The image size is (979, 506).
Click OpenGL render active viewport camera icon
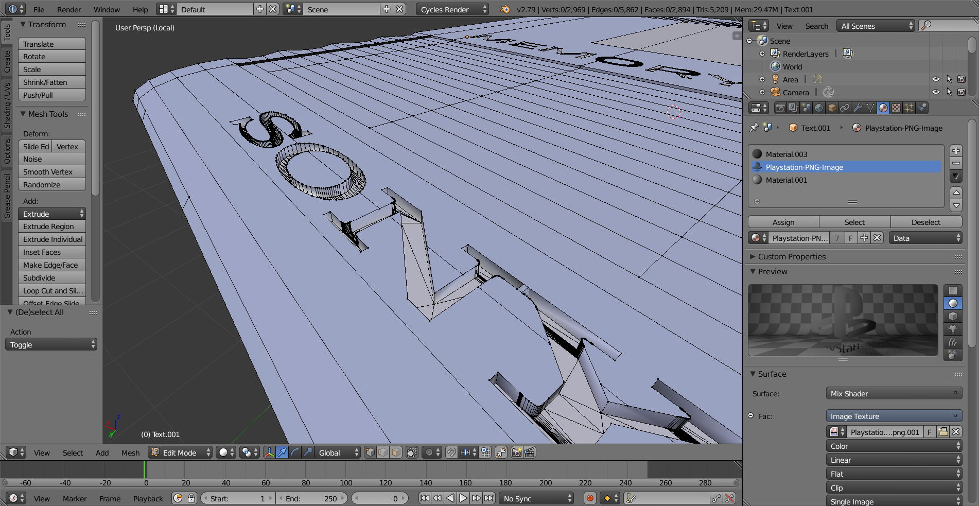pyautogui.click(x=517, y=452)
